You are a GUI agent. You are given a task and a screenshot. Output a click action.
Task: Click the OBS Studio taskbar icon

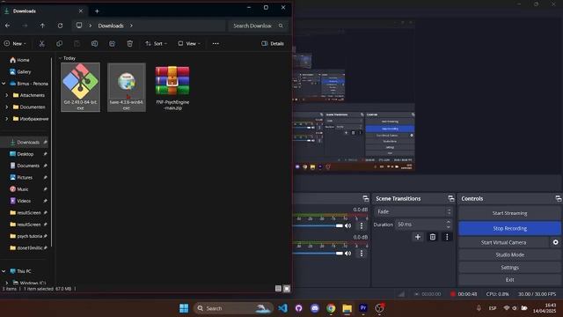tap(379, 308)
